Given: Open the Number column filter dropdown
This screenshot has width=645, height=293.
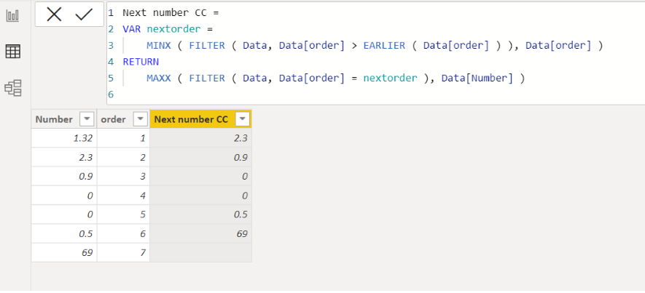Looking at the screenshot, I should tap(87, 119).
